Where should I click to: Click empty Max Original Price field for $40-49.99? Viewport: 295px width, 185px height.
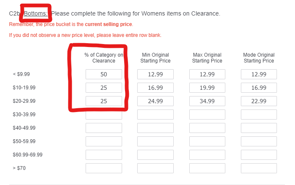[x=207, y=128]
